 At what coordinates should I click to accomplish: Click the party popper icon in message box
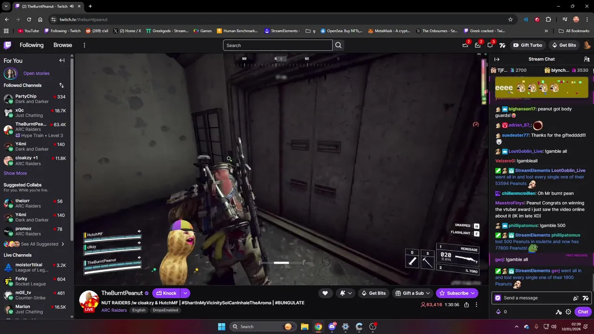576,298
